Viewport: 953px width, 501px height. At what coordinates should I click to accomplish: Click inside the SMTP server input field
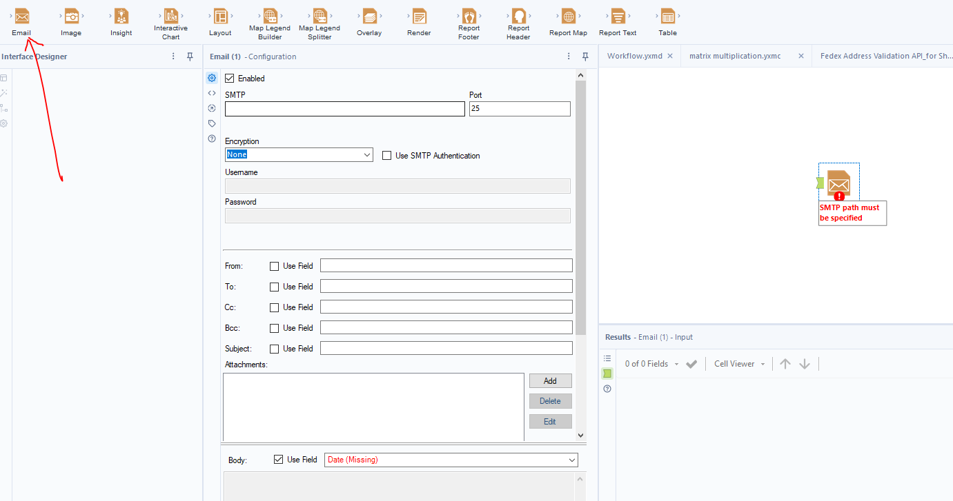click(x=344, y=108)
